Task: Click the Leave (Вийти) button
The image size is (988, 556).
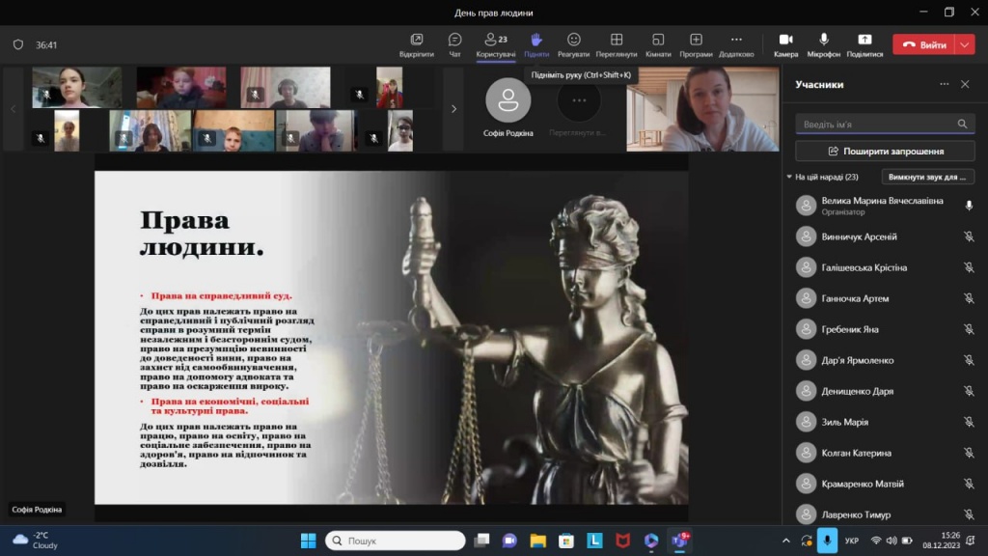Action: [x=923, y=44]
